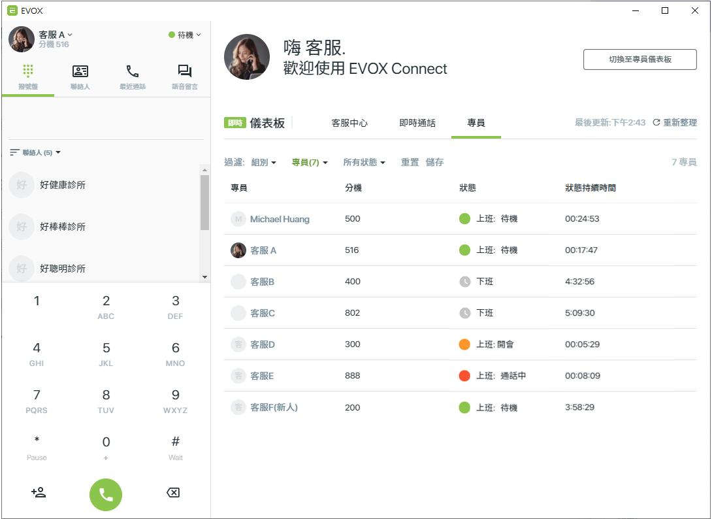Dial digit 9 WXYZ on keypad

(175, 401)
